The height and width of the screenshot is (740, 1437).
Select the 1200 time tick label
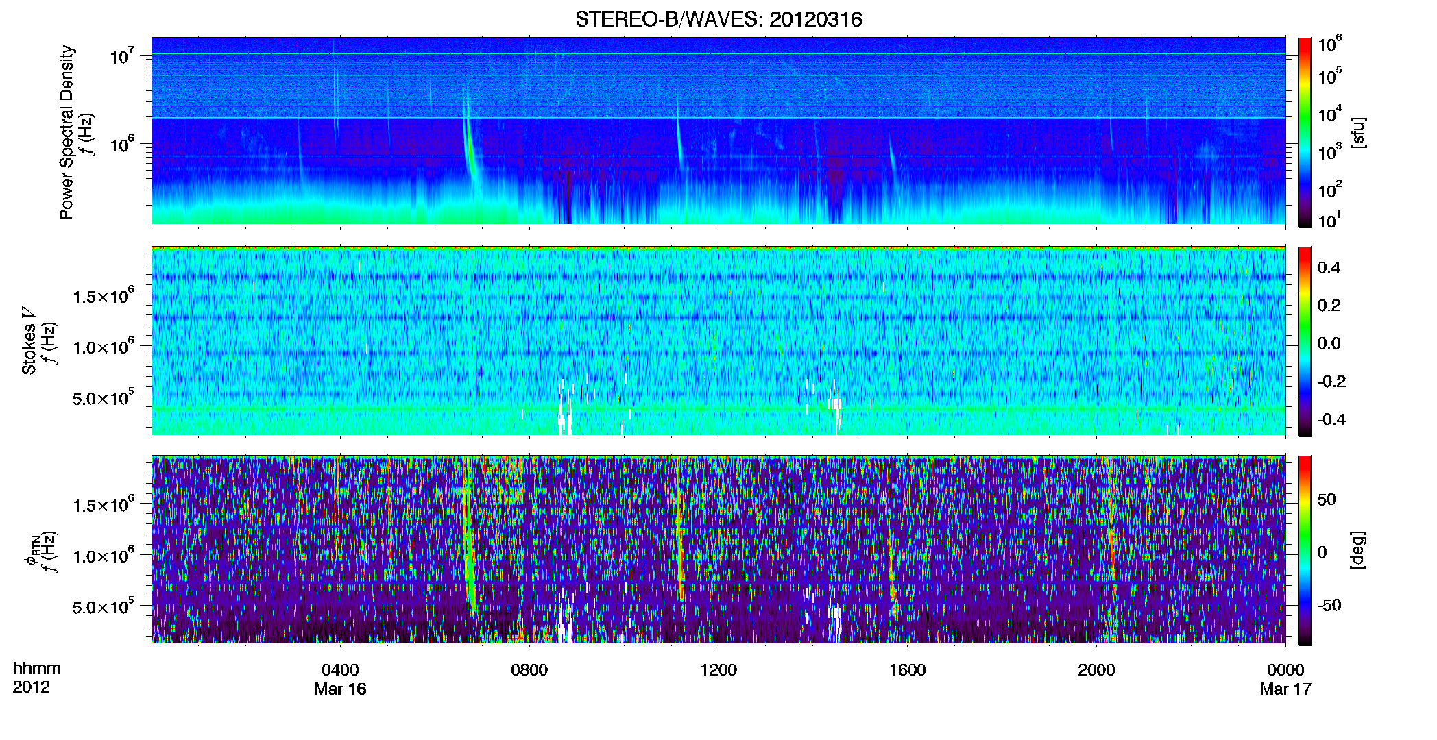pyautogui.click(x=718, y=670)
